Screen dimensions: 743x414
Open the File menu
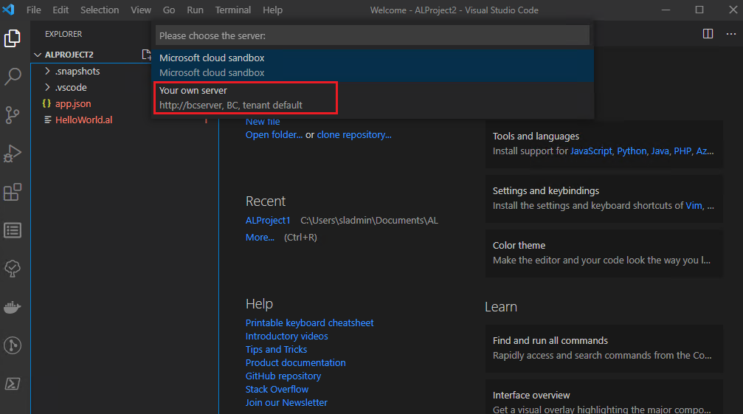point(34,10)
